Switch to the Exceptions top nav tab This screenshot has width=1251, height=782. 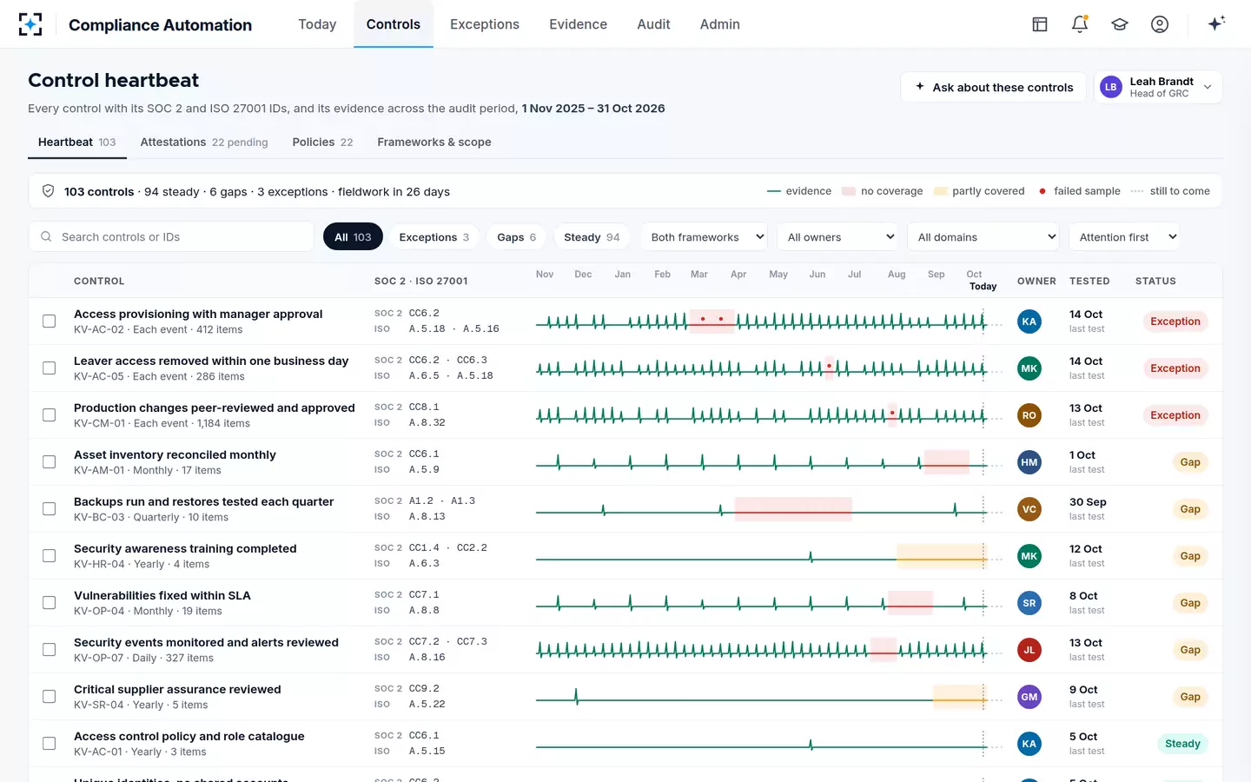pos(485,24)
